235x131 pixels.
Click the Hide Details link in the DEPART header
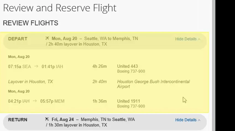pos(186,39)
